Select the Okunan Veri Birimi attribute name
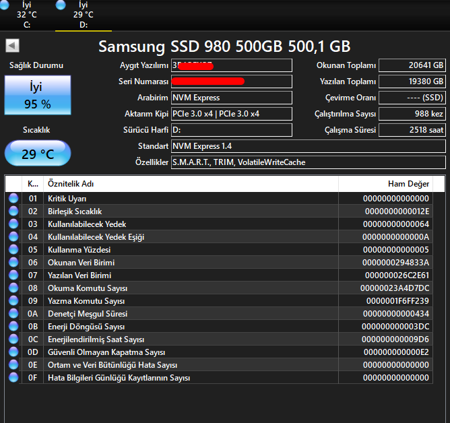Image resolution: width=450 pixels, height=423 pixels. [81, 263]
